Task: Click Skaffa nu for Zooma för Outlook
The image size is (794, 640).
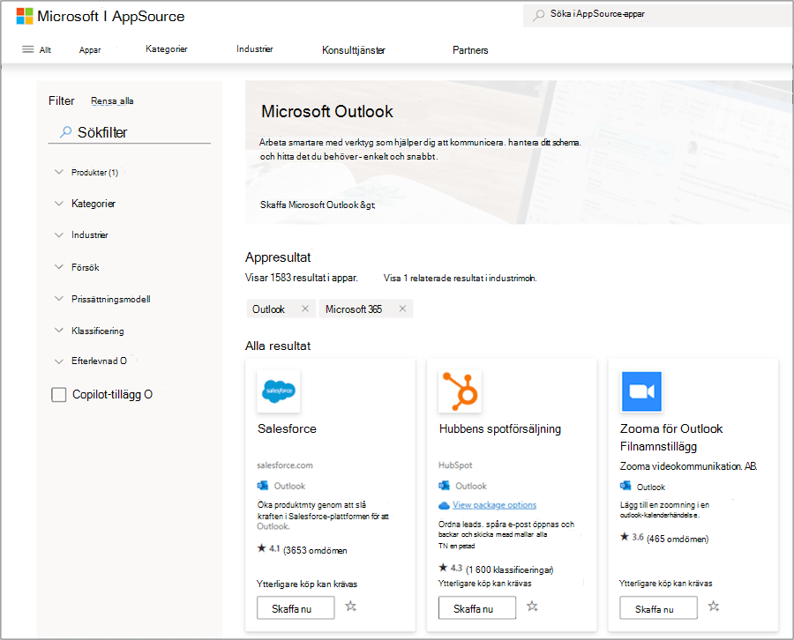Action: (x=658, y=607)
